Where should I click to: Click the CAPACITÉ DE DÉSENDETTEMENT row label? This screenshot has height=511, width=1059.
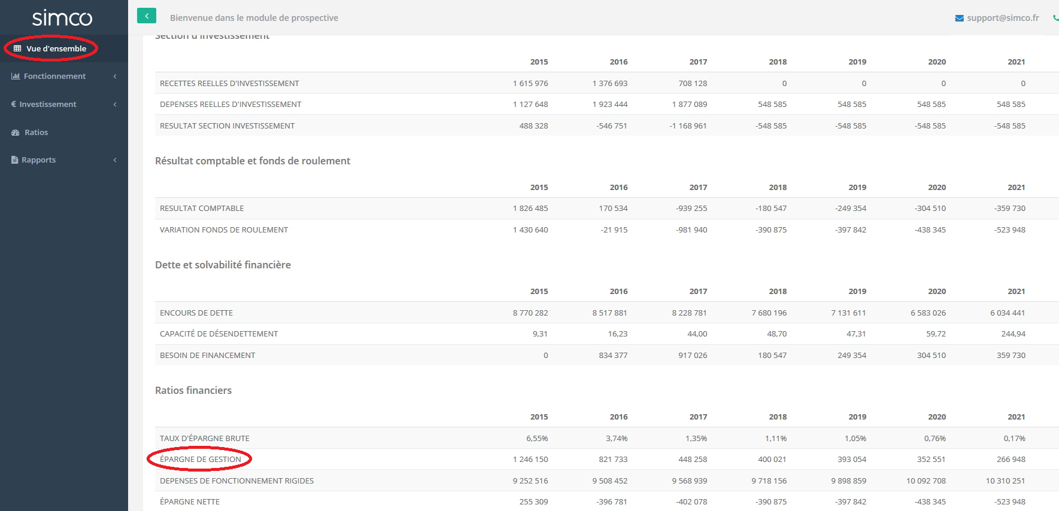click(x=219, y=333)
